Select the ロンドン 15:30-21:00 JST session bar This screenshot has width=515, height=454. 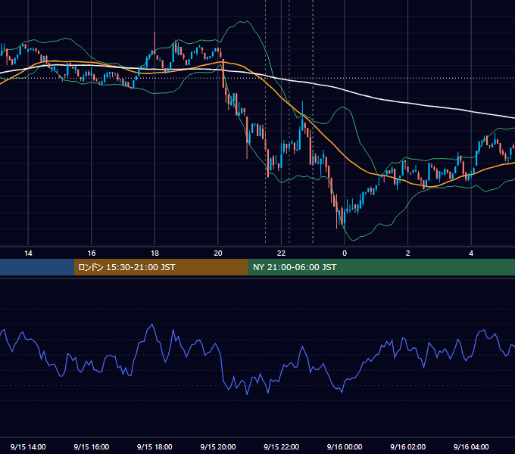click(161, 267)
